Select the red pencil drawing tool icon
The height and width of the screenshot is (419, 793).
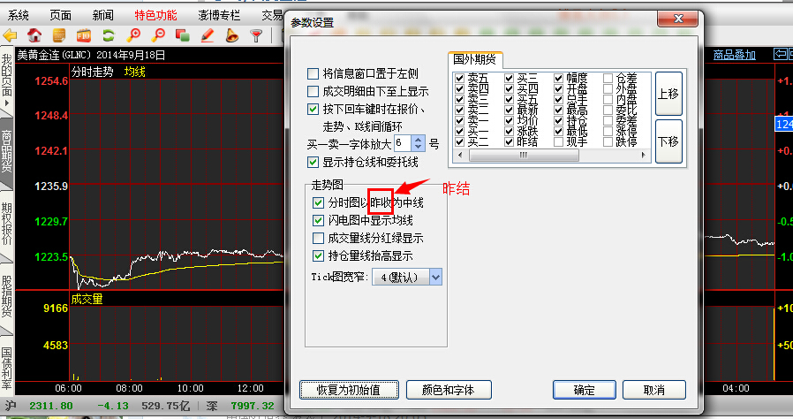[208, 35]
